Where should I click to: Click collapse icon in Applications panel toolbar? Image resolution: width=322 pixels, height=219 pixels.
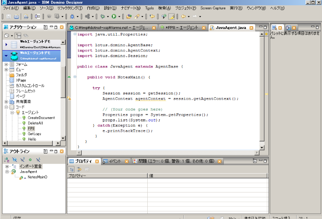[26, 35]
